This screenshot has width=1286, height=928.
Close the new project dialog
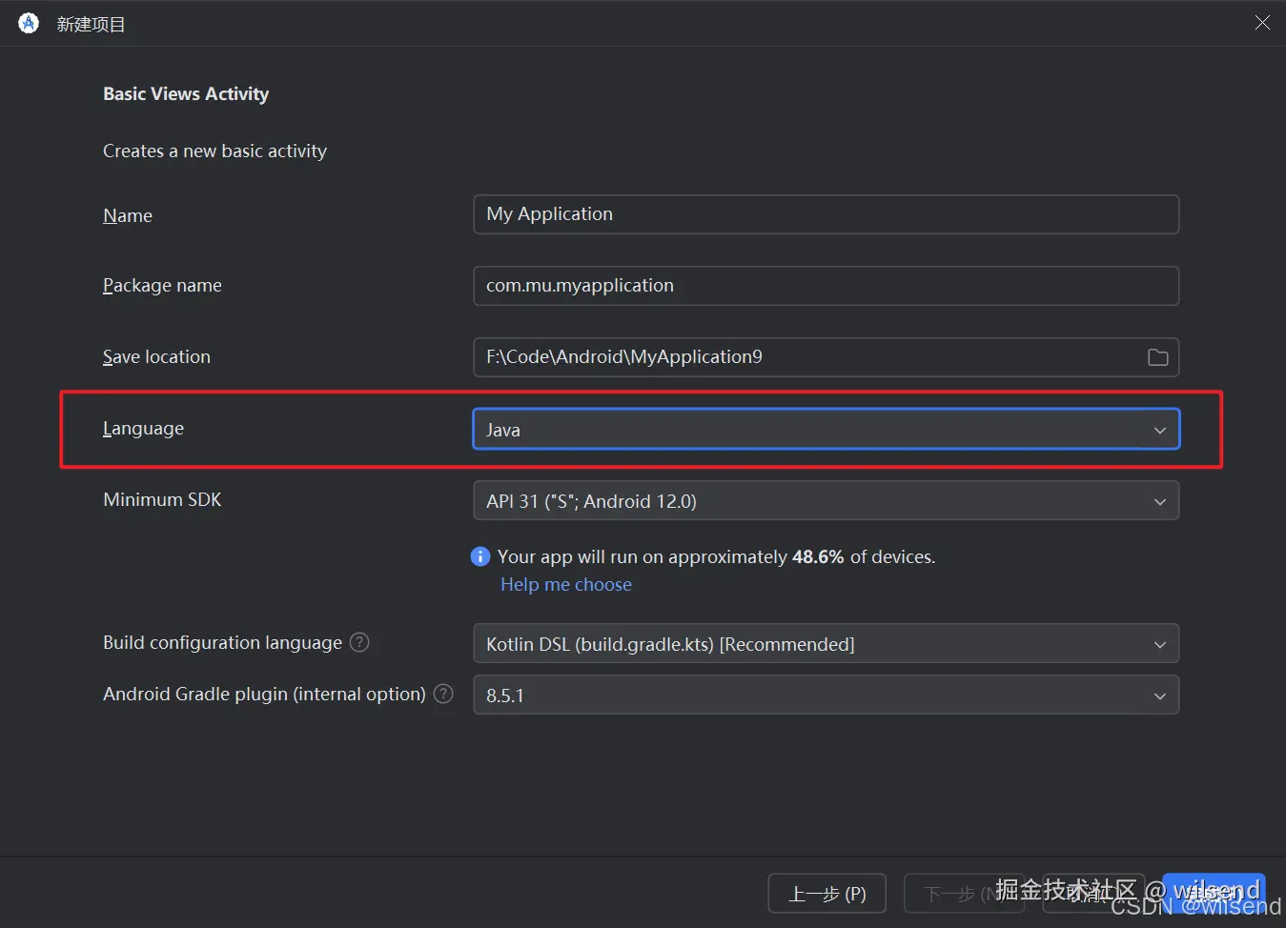[1262, 23]
